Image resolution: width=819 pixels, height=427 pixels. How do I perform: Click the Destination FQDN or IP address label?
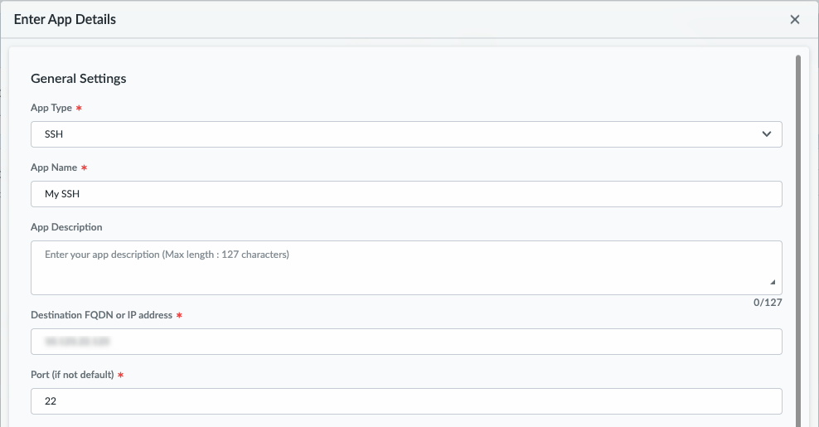[101, 315]
